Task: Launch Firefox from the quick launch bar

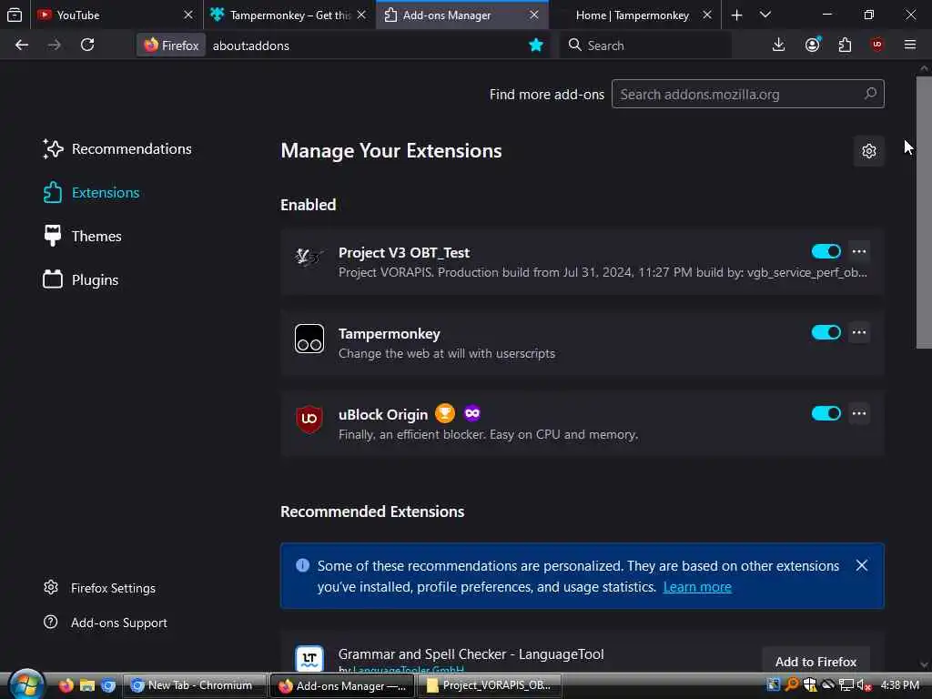Action: pos(66,685)
